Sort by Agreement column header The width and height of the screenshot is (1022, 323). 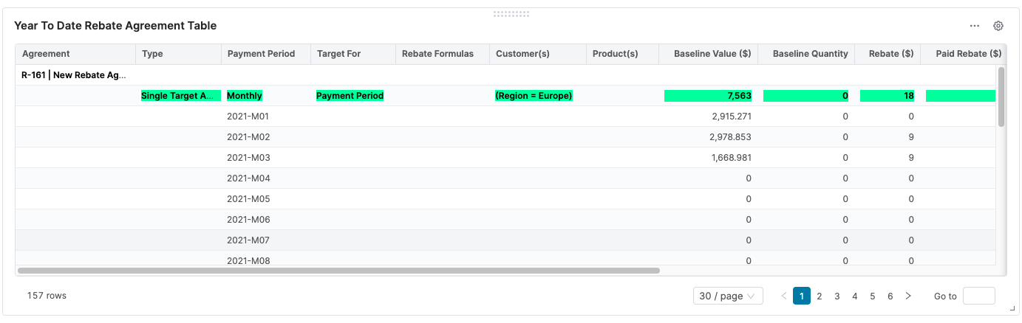point(47,54)
